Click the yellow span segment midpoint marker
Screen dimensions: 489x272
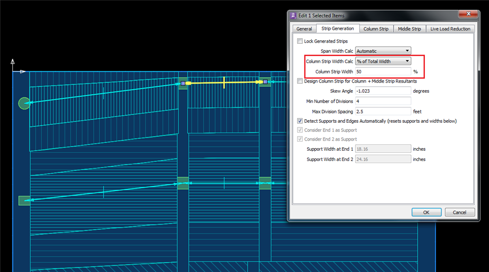(224, 82)
